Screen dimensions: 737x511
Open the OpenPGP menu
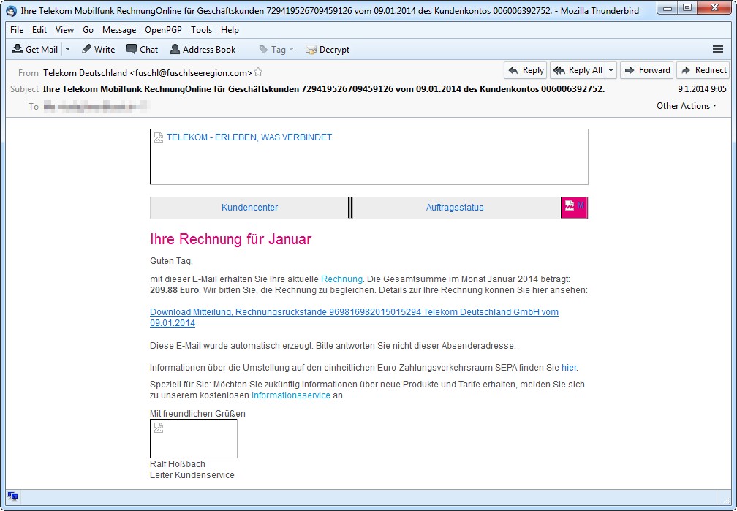(x=163, y=30)
